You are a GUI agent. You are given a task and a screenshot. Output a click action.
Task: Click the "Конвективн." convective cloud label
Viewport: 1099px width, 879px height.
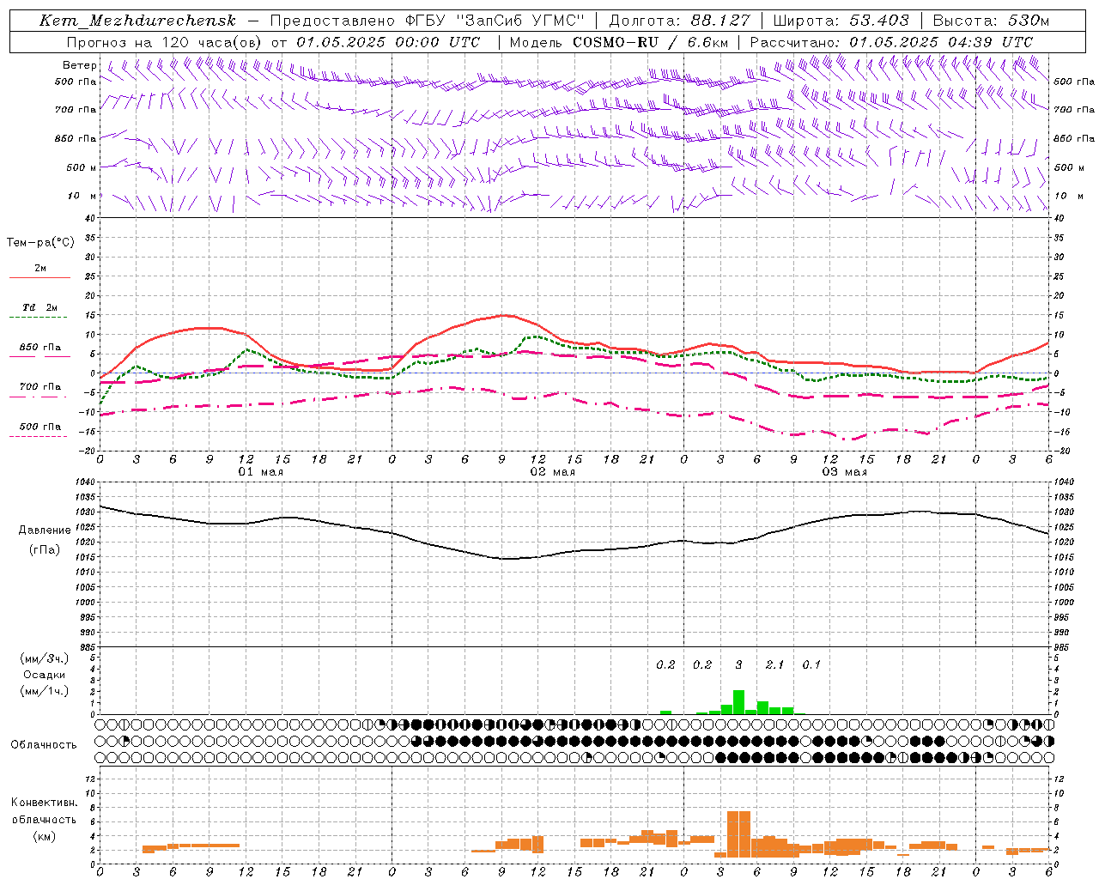click(44, 803)
